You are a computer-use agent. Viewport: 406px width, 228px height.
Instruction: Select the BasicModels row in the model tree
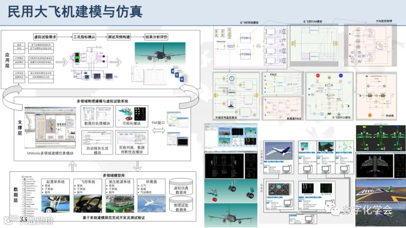29,204
